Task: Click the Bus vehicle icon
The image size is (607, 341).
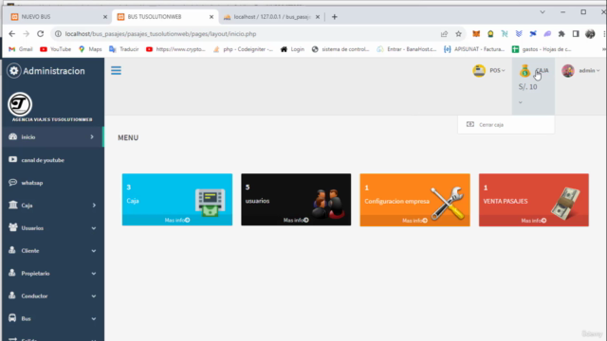Action: [x=12, y=318]
